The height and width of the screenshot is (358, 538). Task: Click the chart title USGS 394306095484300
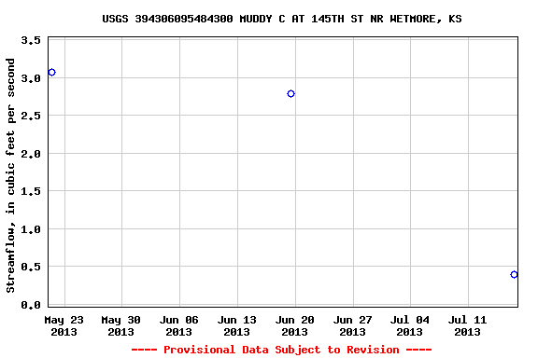pos(282,19)
